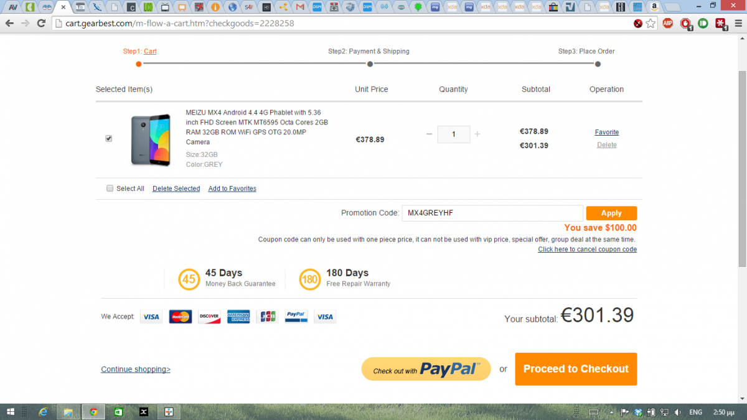The height and width of the screenshot is (420, 747).
Task: Open the green Pushbullet extension icon
Action: pos(703,24)
